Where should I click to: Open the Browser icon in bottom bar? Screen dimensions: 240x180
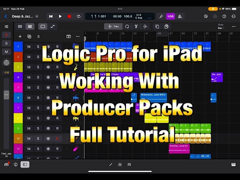coord(6,164)
